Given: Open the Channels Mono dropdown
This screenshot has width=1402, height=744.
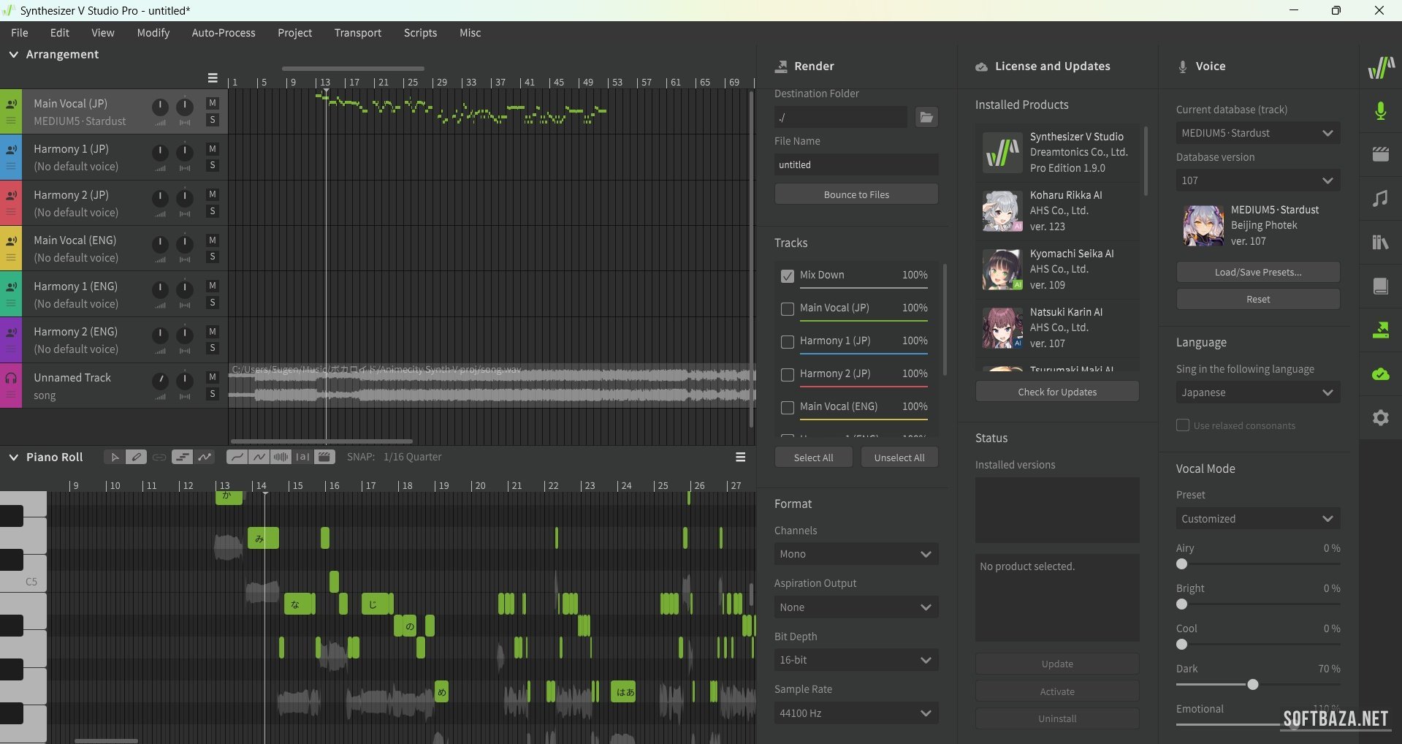Looking at the screenshot, I should 856,554.
